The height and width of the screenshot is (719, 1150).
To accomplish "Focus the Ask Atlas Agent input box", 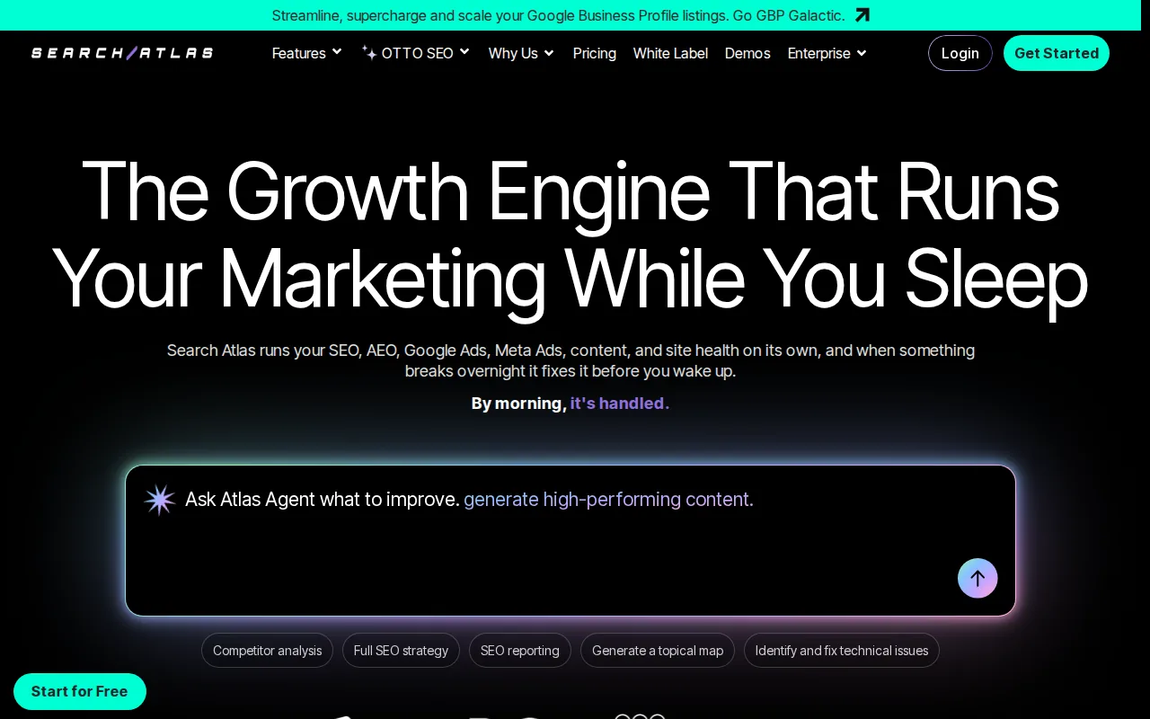I will point(571,540).
